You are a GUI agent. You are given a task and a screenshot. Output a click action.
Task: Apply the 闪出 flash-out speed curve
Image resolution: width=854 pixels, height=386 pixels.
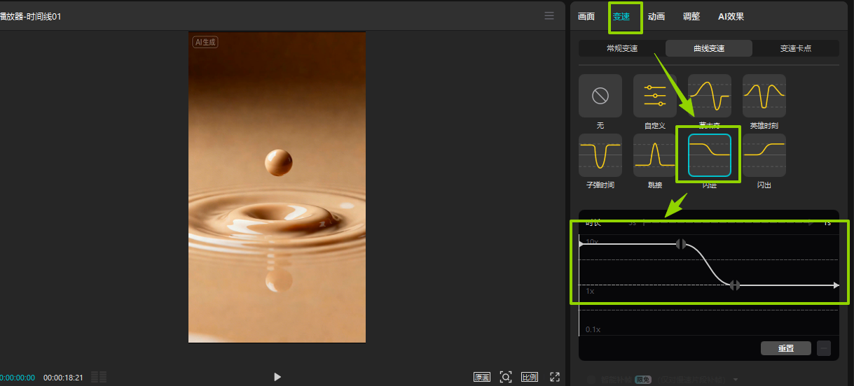[x=764, y=155]
